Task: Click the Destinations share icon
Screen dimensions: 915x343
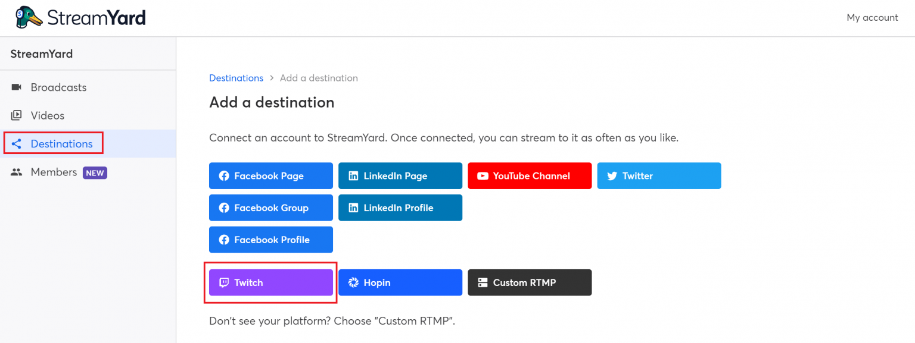Action: (16, 144)
